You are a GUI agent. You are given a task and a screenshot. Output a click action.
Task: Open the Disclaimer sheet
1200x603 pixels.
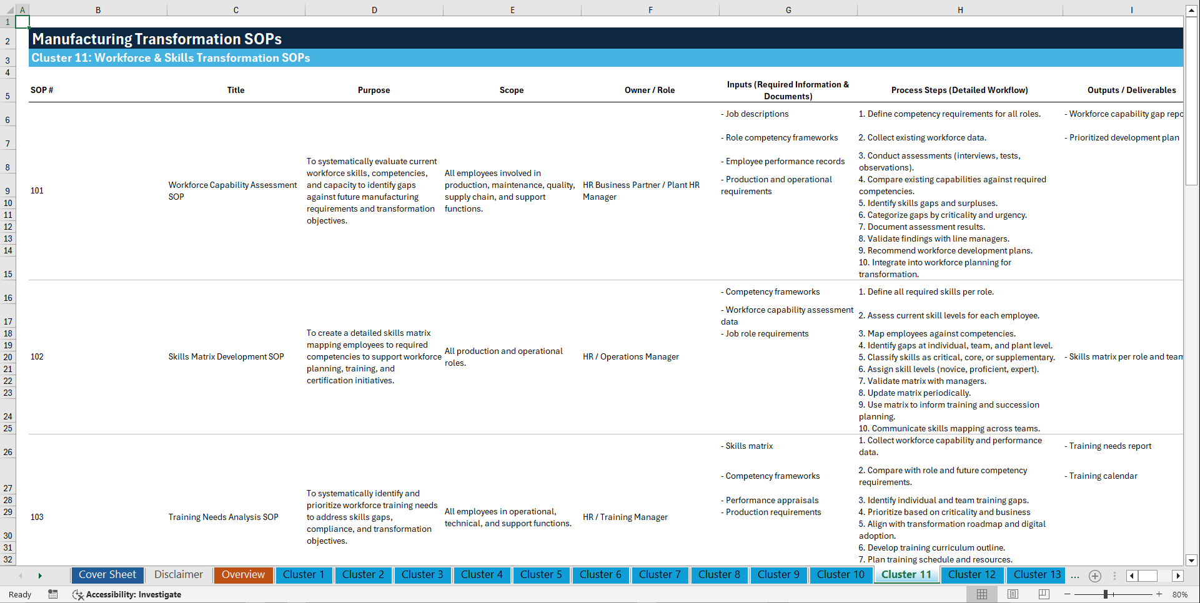pos(178,575)
